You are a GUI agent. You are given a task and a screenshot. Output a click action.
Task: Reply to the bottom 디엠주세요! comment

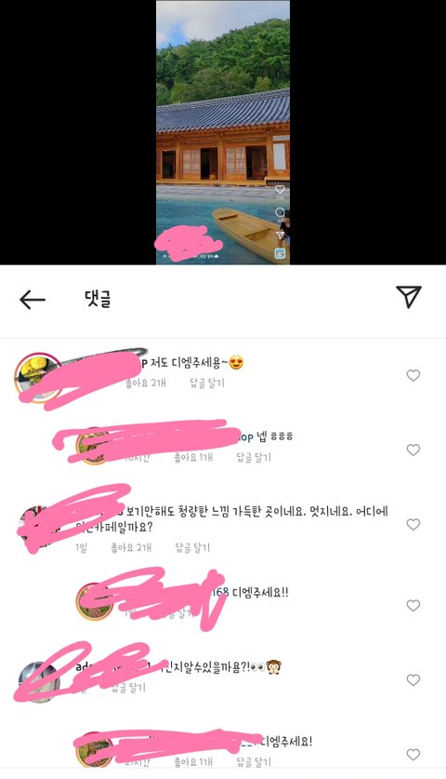point(254,761)
